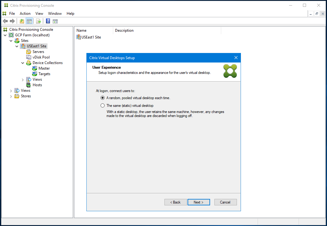Viewport: 327px width, 226px height.
Task: Click the Citrix Provisioning Console root icon
Action: tap(5, 29)
